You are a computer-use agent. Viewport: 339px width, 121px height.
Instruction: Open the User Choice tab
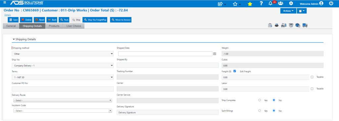74,26
